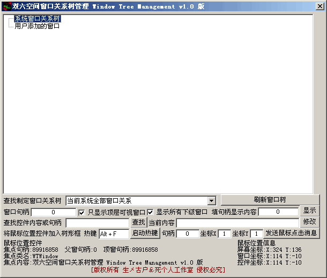The image size is (327, 278).
Task: Select the 用户添加的窗口 tree node
Action: pyautogui.click(x=37, y=26)
